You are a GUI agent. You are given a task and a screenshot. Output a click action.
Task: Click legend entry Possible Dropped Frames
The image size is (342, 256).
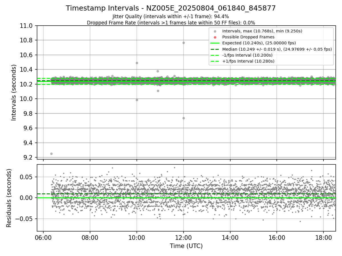click(248, 37)
